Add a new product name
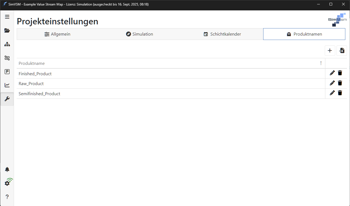The height and width of the screenshot is (206, 350). point(330,50)
